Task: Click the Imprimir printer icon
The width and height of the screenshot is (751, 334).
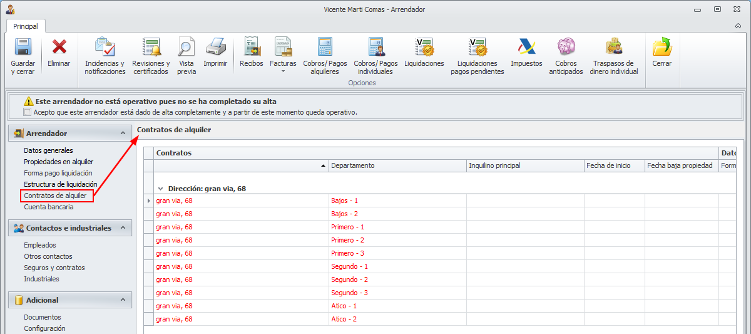Action: point(215,49)
